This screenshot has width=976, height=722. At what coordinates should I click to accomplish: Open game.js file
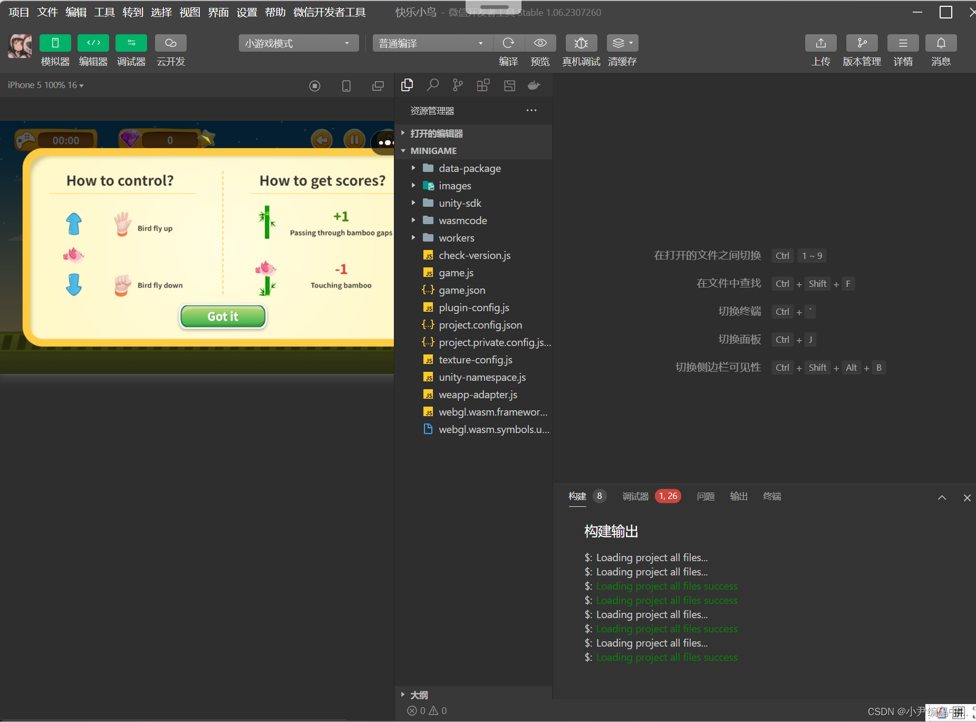tap(473, 273)
